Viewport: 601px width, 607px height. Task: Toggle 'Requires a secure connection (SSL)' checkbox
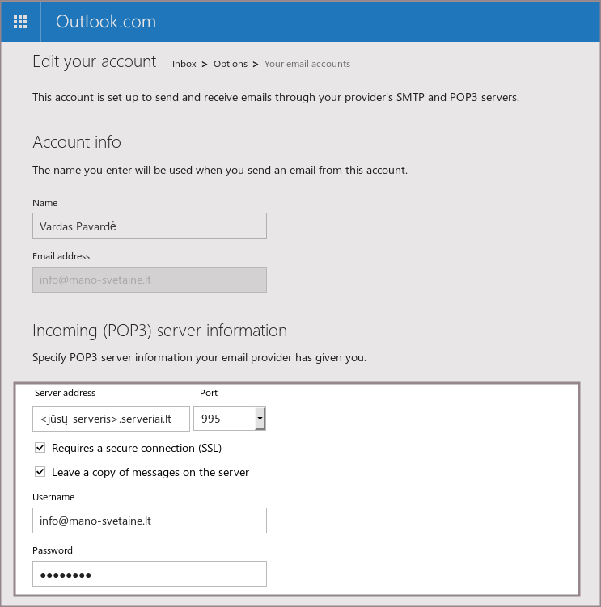(40, 448)
